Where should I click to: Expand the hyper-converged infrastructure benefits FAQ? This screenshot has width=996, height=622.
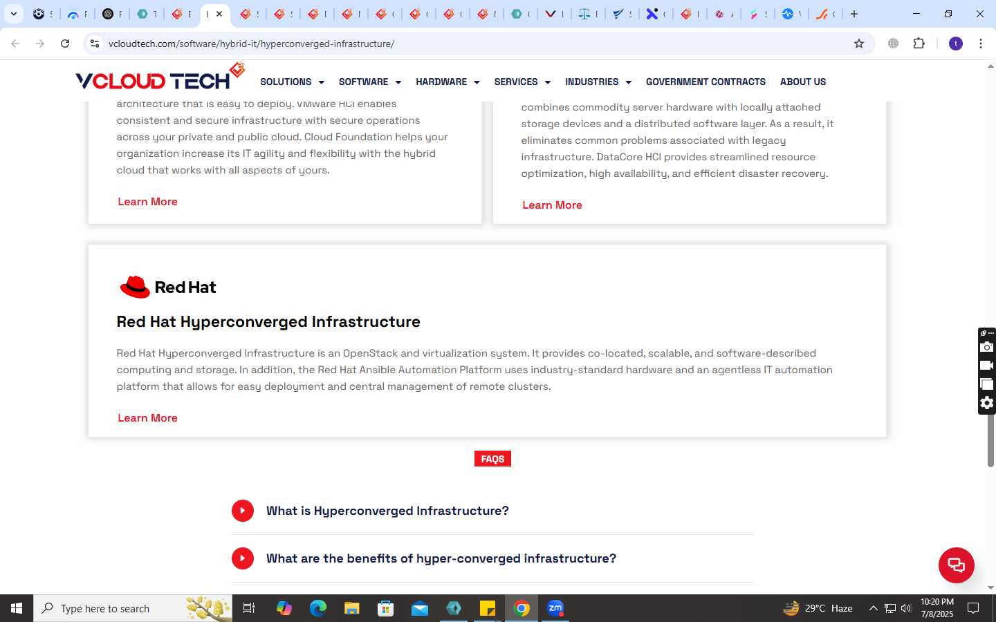[492, 558]
